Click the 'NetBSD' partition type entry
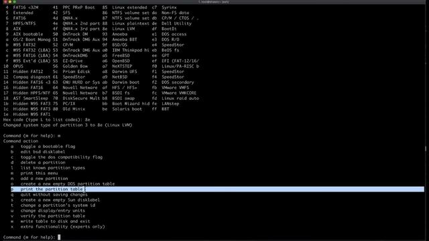Viewport: 429px width, 241px height. (119, 77)
